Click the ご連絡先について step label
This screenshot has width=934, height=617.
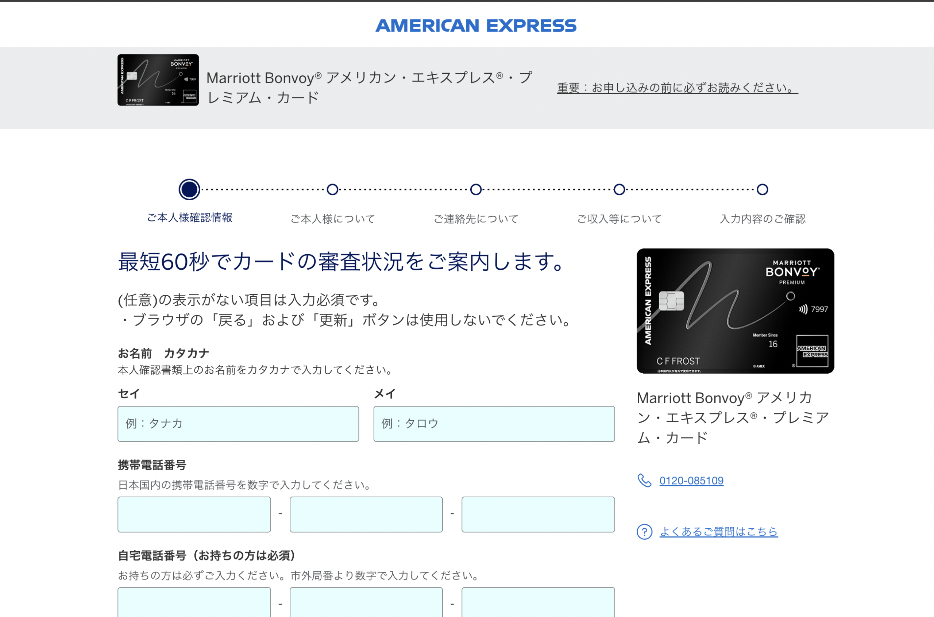tap(476, 219)
